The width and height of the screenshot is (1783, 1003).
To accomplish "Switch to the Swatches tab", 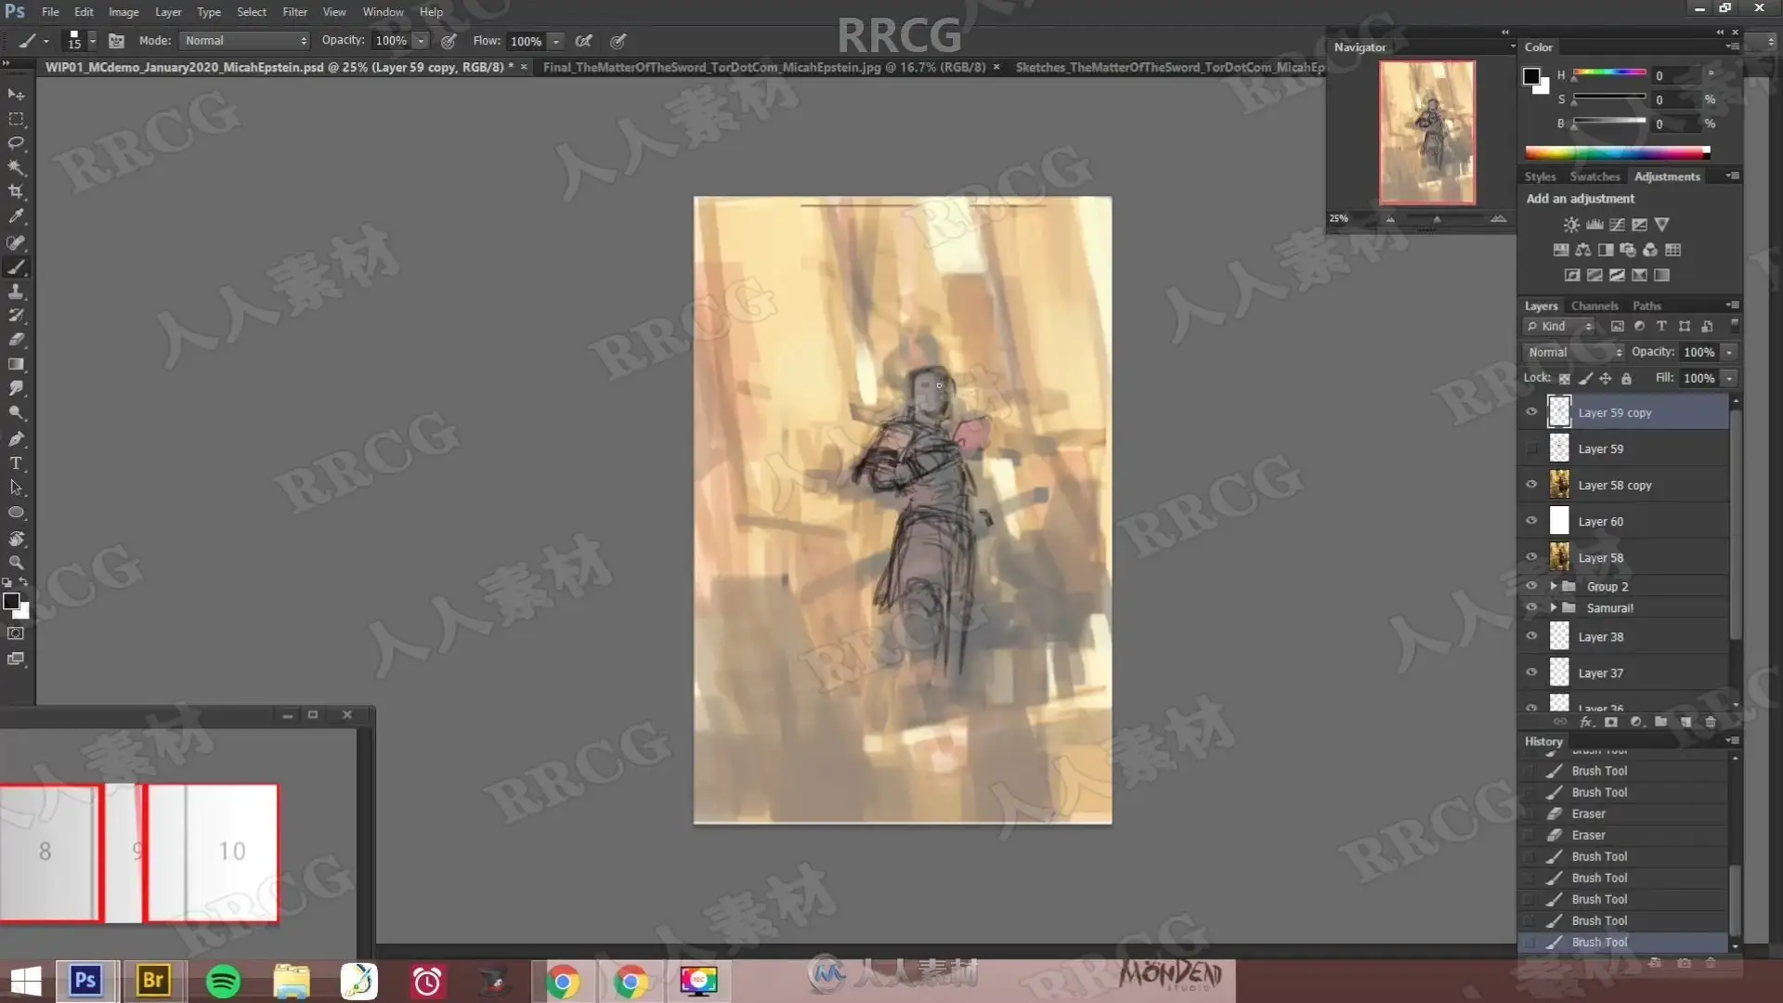I will tap(1594, 176).
